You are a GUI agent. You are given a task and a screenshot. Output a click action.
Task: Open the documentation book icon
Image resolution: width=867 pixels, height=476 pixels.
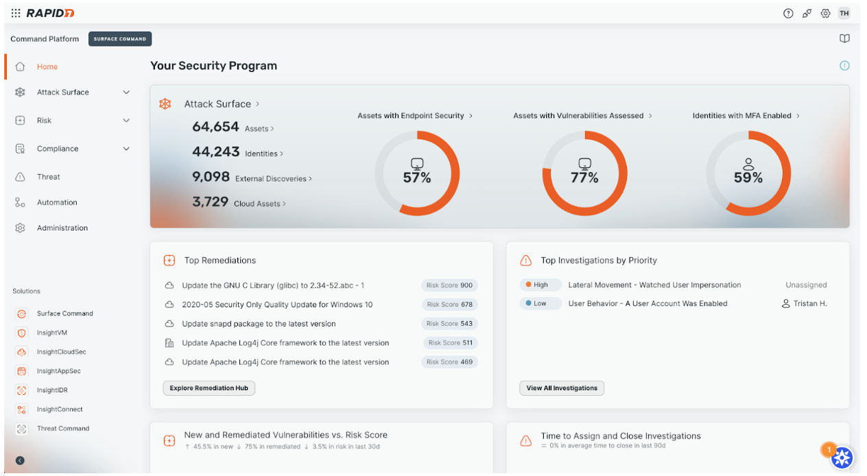coord(844,38)
